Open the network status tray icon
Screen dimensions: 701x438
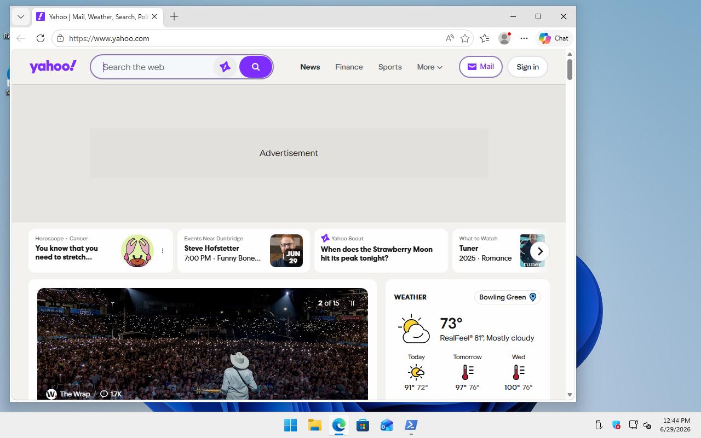point(633,425)
